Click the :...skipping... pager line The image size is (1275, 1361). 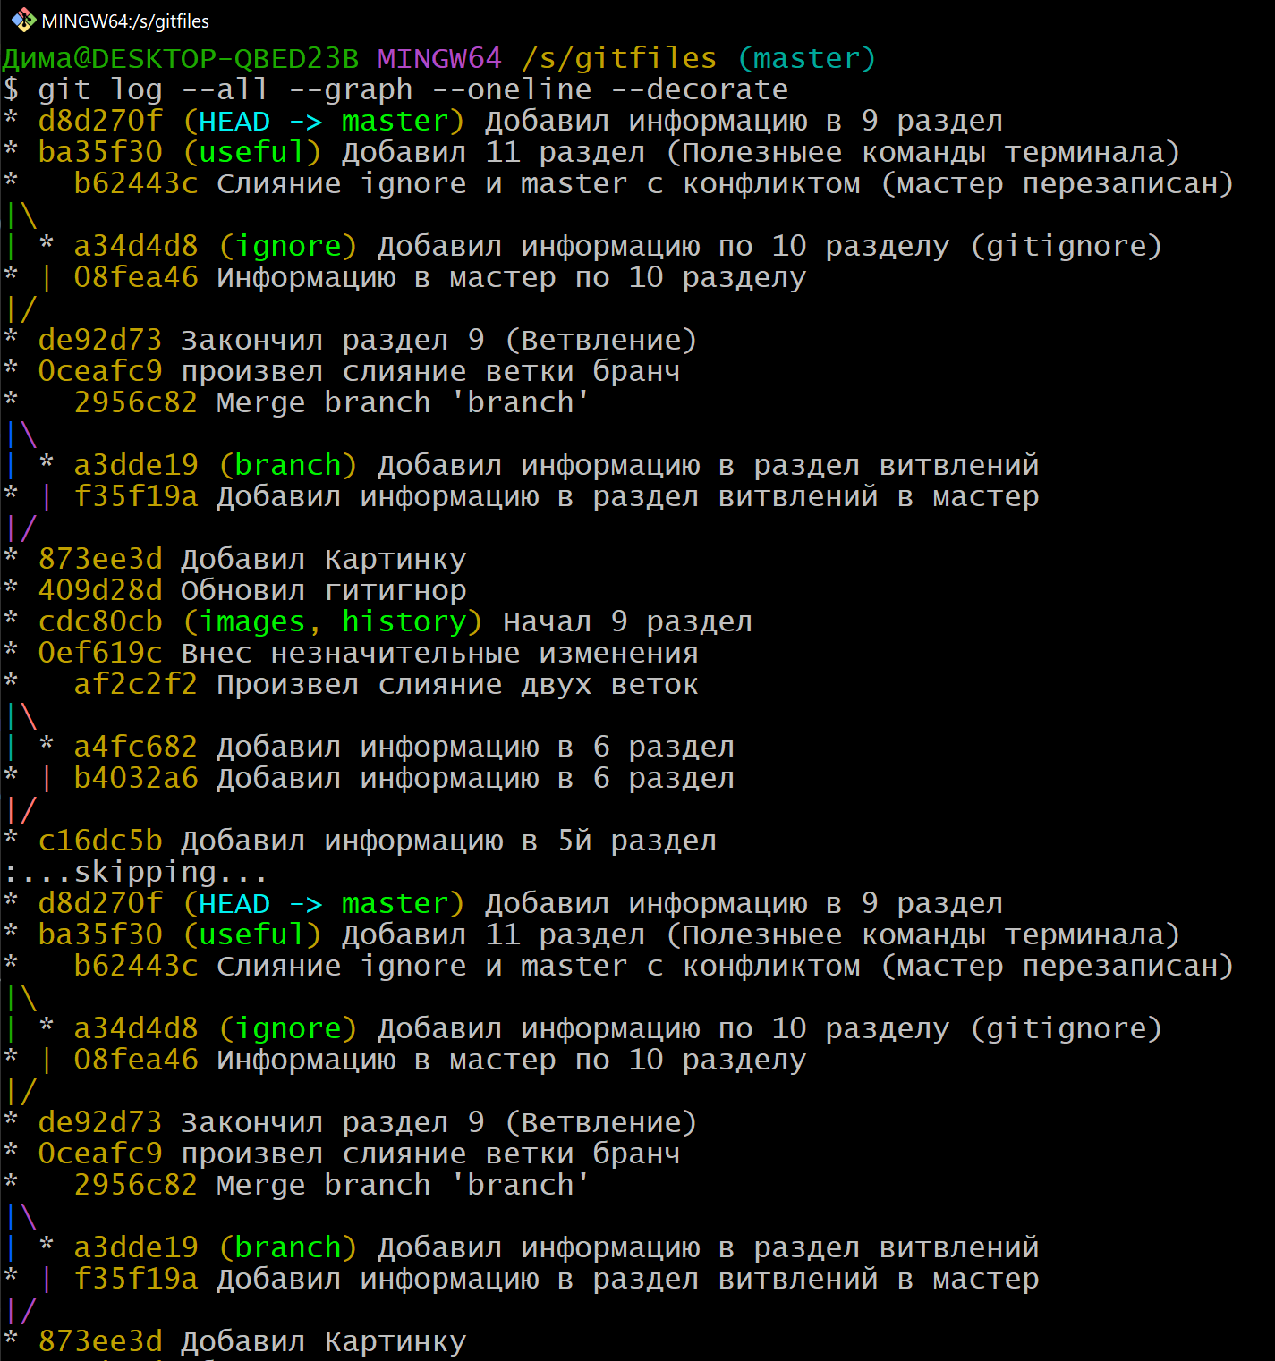(136, 872)
